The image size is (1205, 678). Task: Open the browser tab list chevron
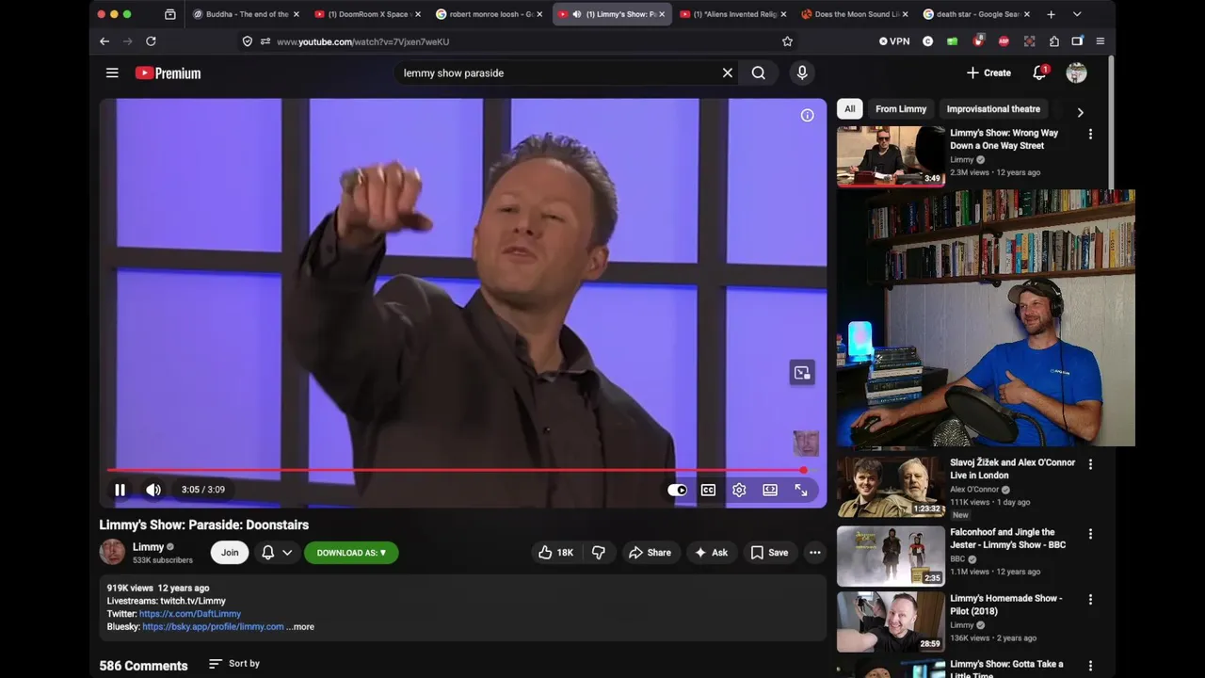pos(1077,14)
